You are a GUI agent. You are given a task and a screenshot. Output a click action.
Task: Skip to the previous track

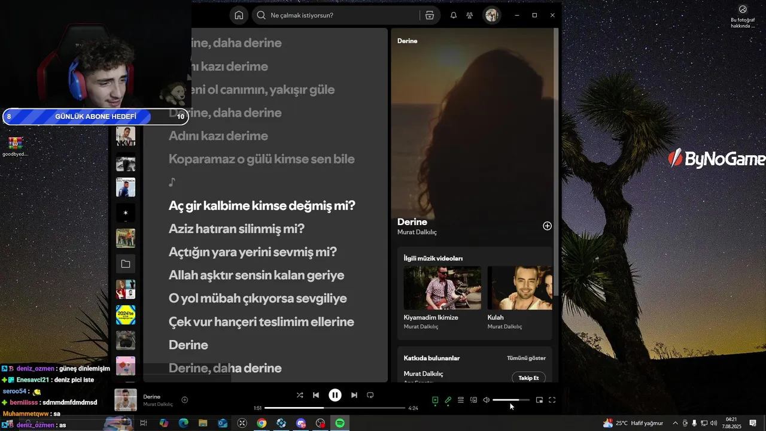tap(316, 395)
